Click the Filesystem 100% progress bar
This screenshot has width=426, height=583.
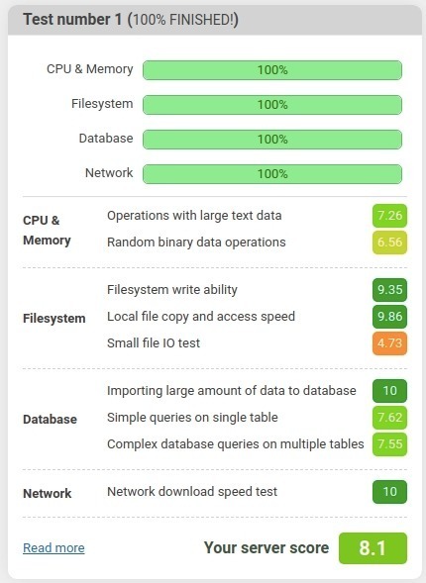[x=272, y=105]
